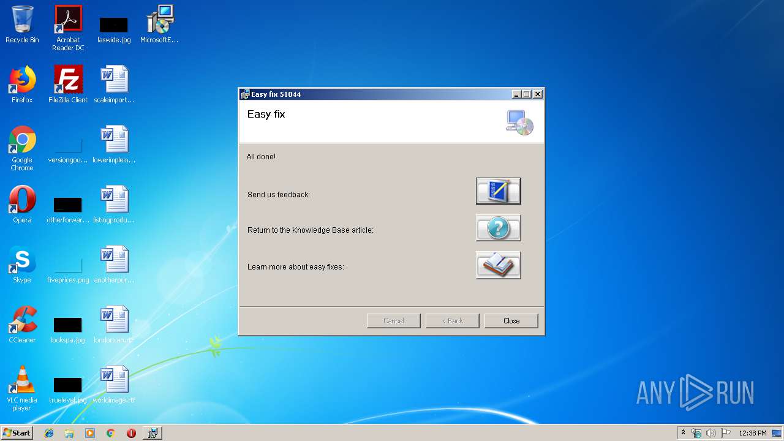The width and height of the screenshot is (784, 441).
Task: Click the disabled Back button
Action: click(452, 321)
